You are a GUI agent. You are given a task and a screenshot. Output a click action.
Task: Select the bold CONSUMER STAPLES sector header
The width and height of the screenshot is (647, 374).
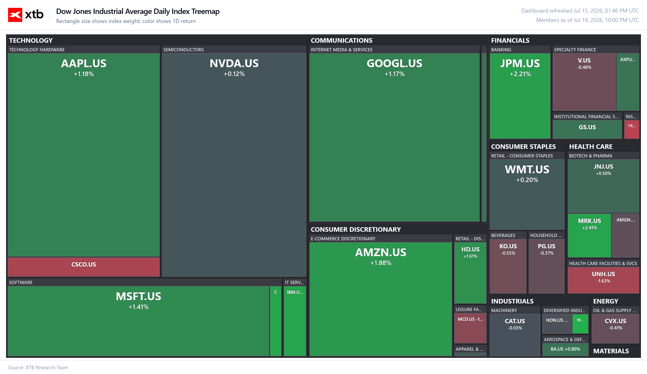[x=523, y=147]
